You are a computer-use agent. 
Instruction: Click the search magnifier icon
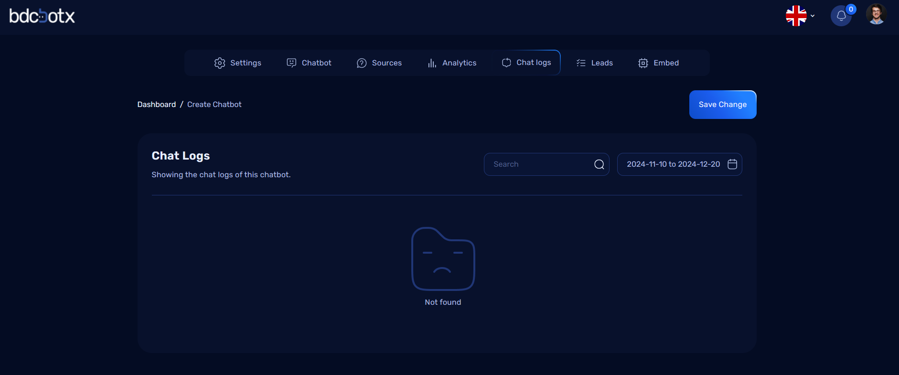pyautogui.click(x=599, y=164)
